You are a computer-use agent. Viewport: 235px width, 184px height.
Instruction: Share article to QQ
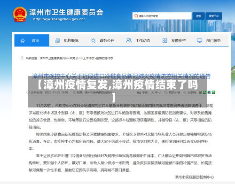coord(209,92)
